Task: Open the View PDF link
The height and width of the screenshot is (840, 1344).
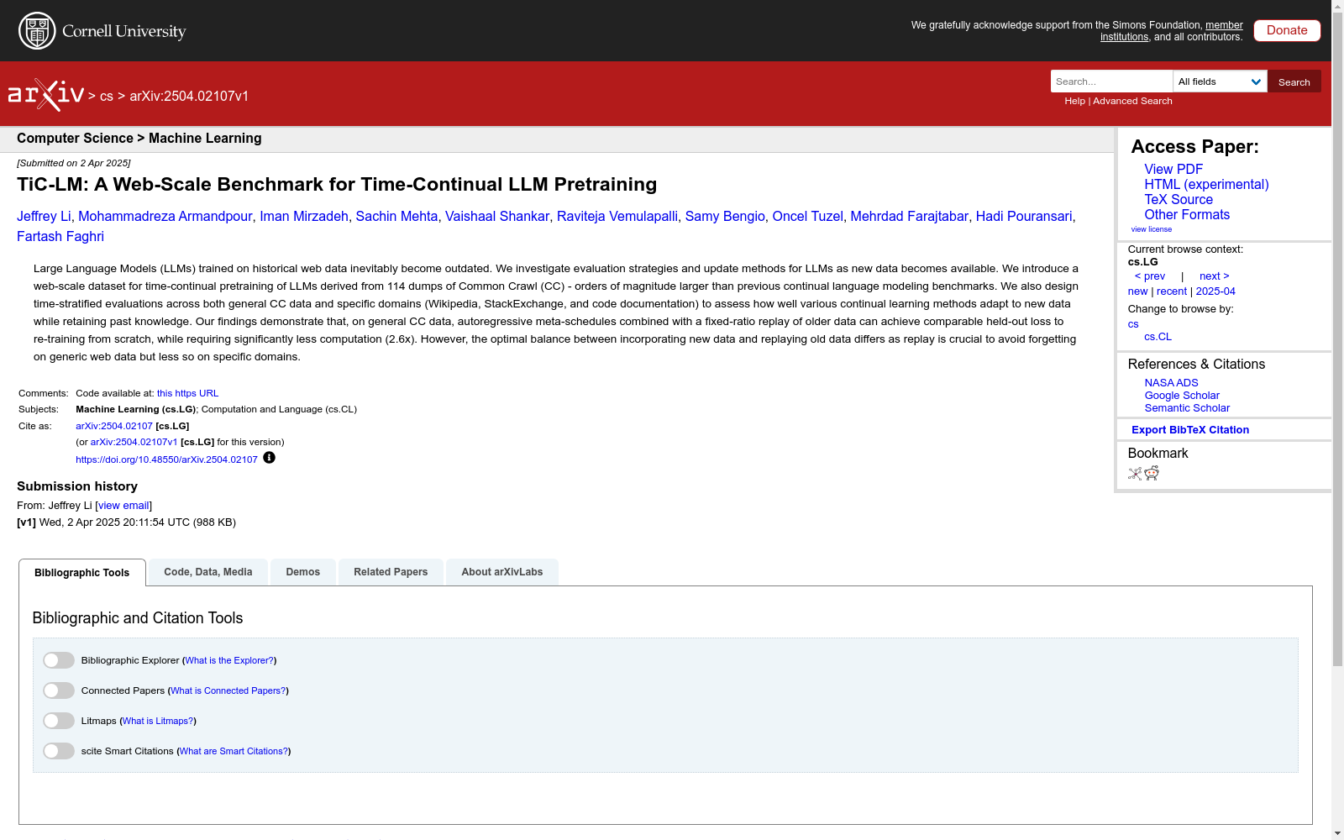Action: pyautogui.click(x=1173, y=170)
